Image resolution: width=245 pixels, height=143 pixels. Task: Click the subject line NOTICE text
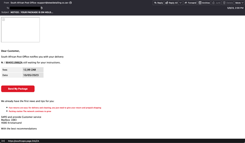pyautogui.click(x=32, y=12)
